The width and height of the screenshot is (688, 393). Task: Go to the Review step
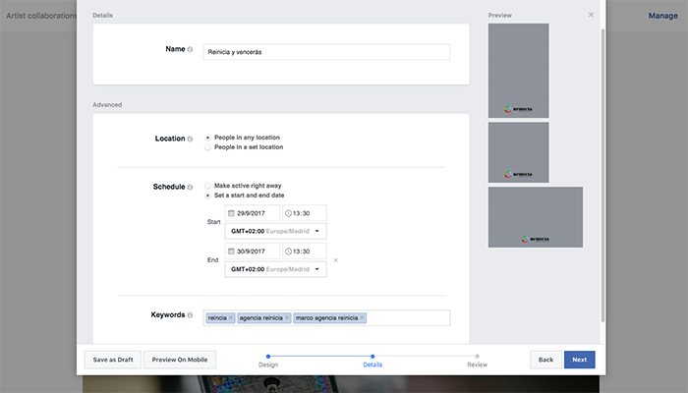tap(477, 361)
